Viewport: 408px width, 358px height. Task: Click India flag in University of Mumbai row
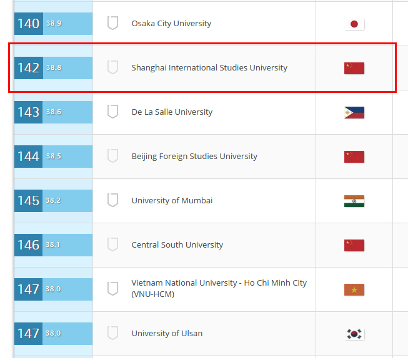click(354, 201)
